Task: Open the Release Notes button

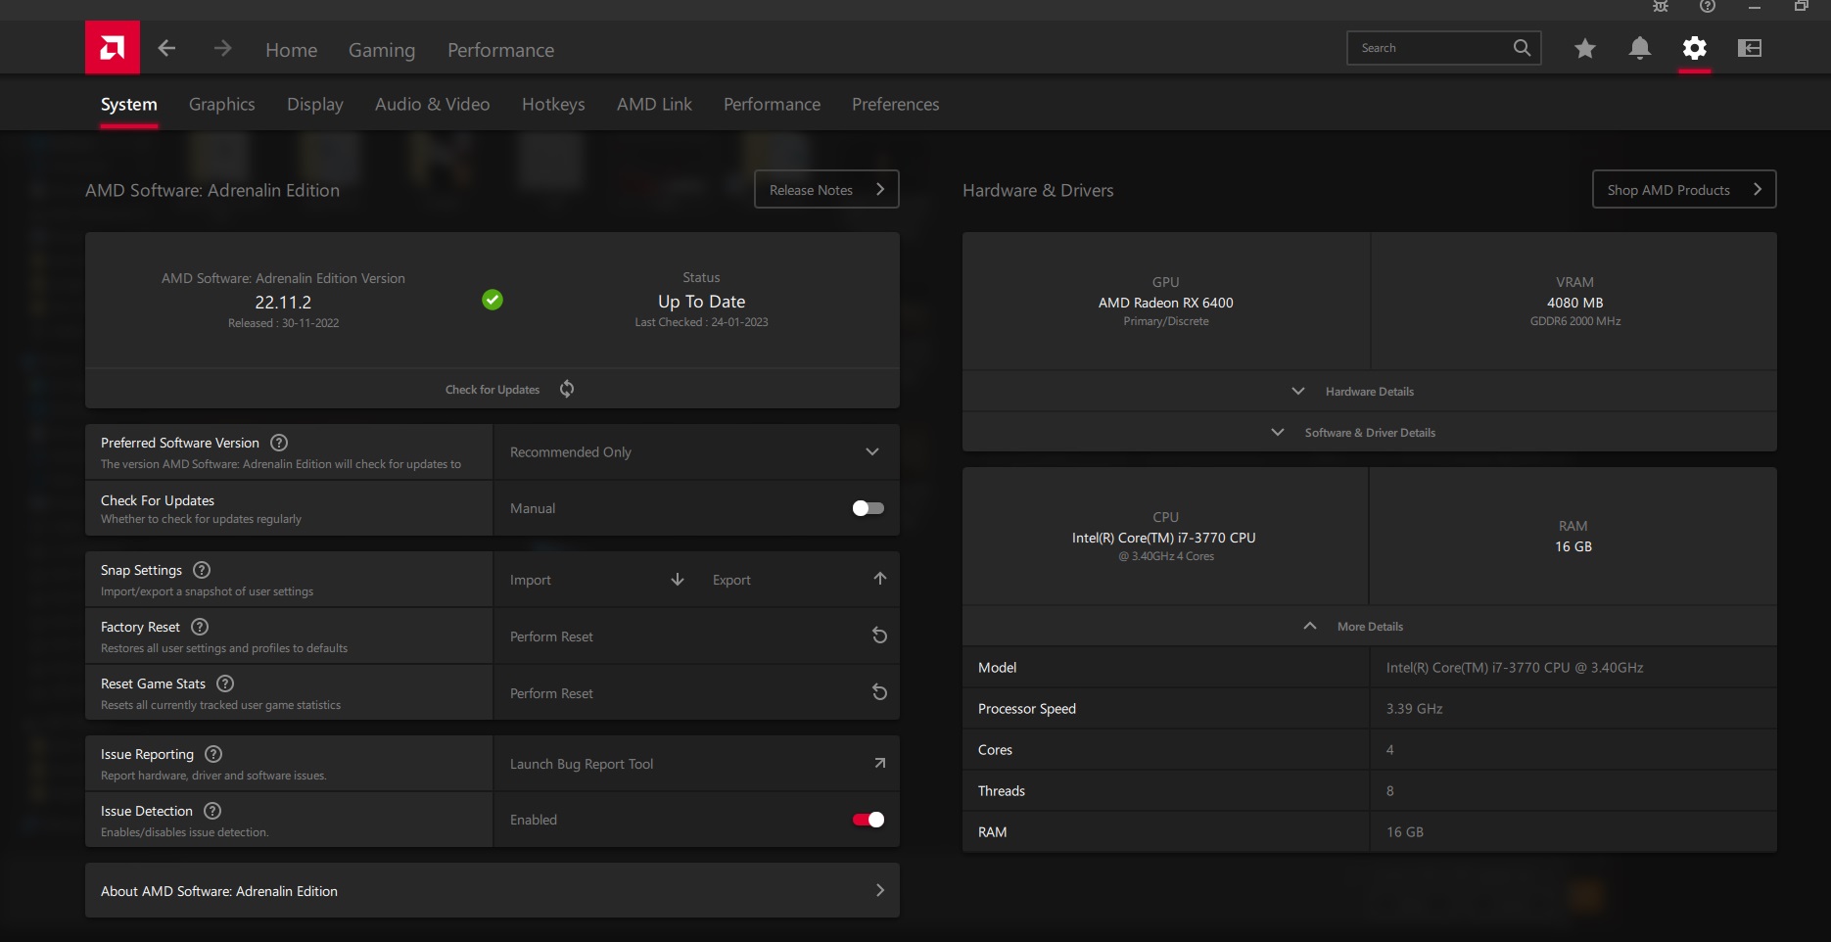Action: (x=826, y=189)
